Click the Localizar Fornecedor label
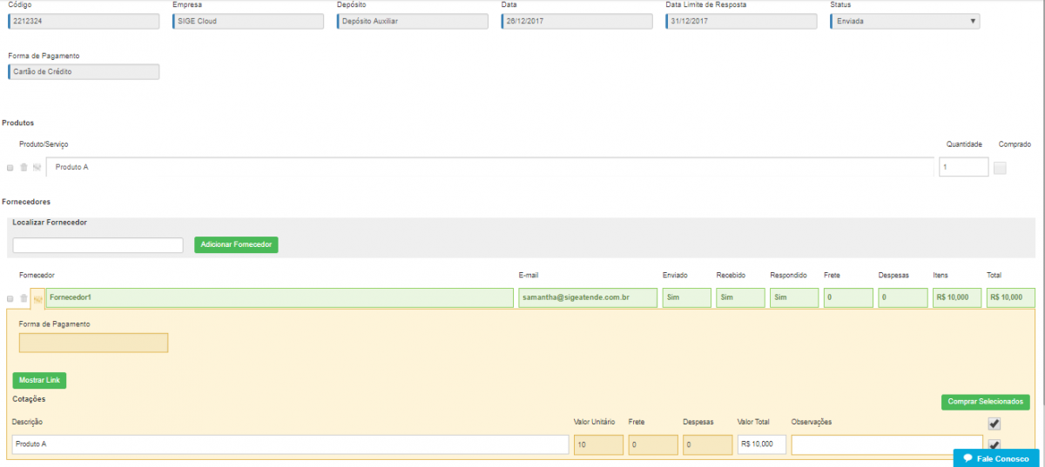The height and width of the screenshot is (467, 1045). pos(50,223)
